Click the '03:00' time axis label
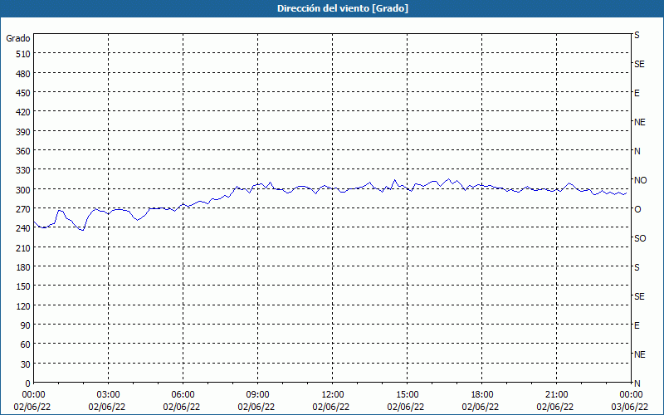 pyautogui.click(x=109, y=395)
